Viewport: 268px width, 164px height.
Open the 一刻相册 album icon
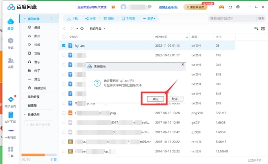click(x=10, y=133)
